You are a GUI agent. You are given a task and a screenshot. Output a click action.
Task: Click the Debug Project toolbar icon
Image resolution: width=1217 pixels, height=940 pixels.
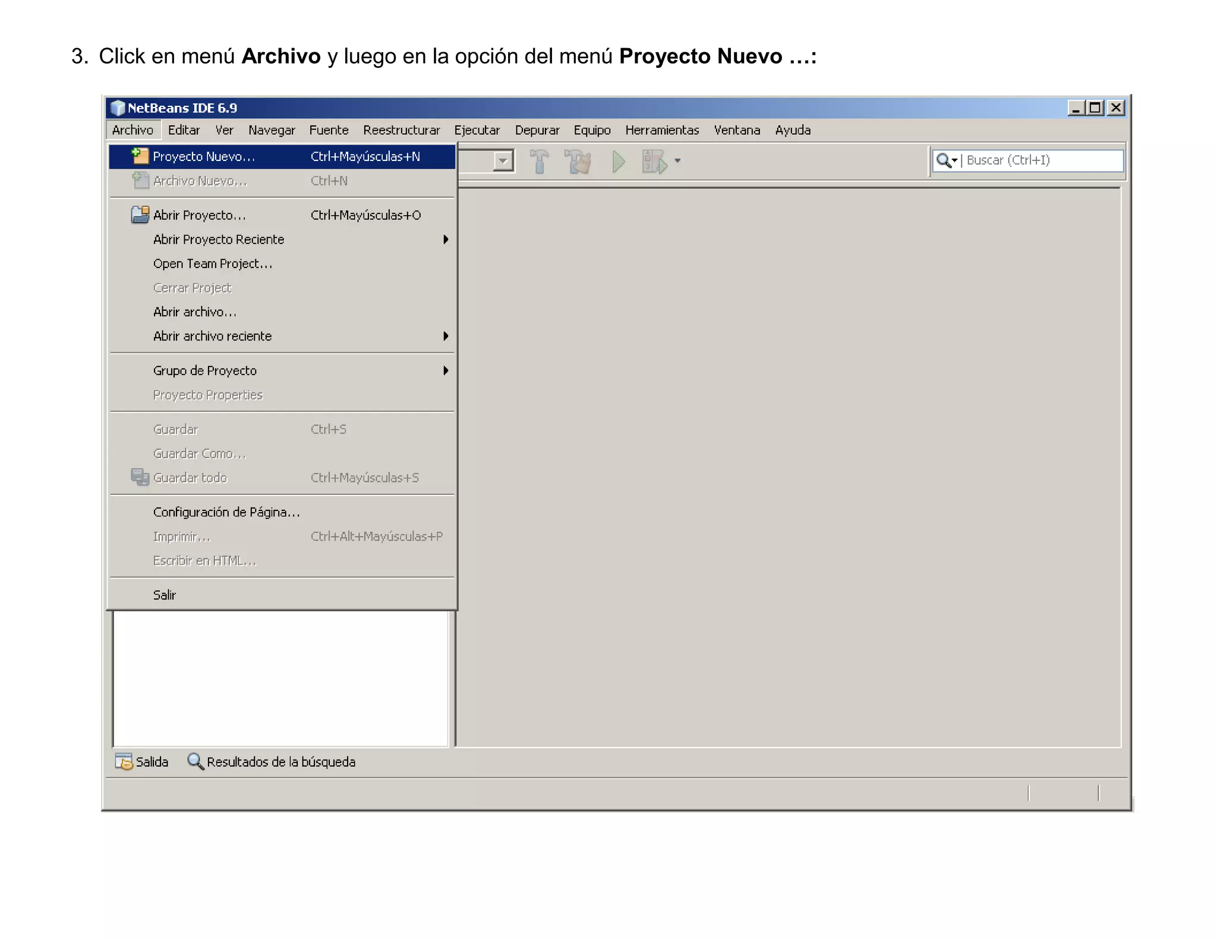coord(654,161)
